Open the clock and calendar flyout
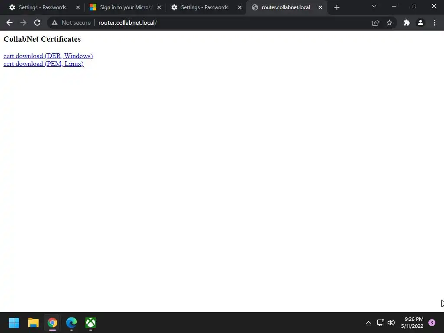This screenshot has height=333, width=444. 412,323
